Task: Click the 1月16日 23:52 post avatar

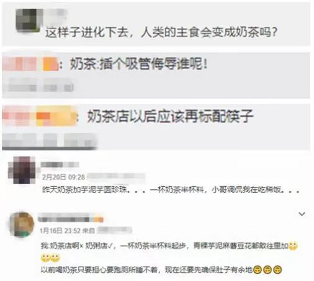Action: click(x=22, y=224)
